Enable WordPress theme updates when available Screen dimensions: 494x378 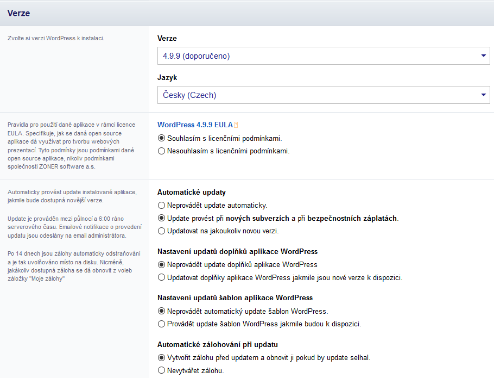coord(161,324)
